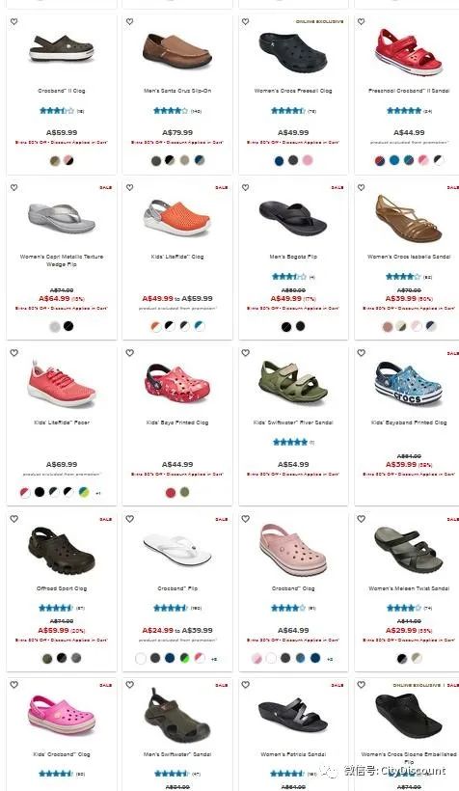The height and width of the screenshot is (791, 459).
Task: Click Kids' Bayaband Printed Clog shoe image
Action: coord(409,382)
